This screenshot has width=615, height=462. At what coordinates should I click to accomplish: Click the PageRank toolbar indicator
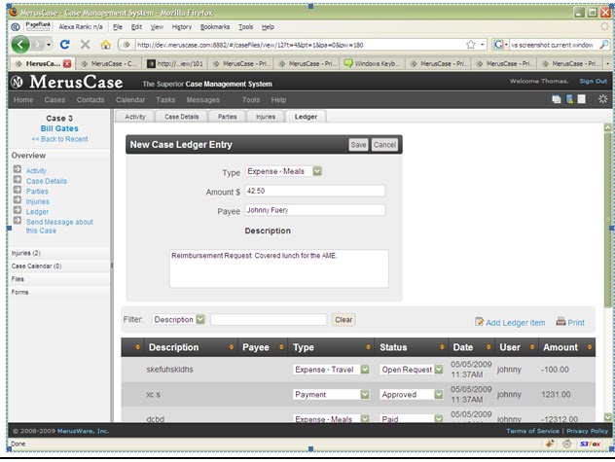coord(38,26)
